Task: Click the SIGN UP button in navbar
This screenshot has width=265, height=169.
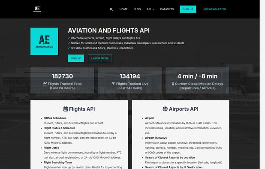Action: 188,9
